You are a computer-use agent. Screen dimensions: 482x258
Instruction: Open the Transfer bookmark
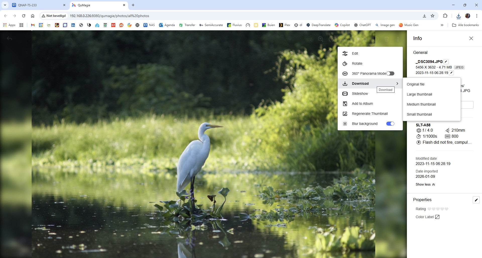pos(187,25)
